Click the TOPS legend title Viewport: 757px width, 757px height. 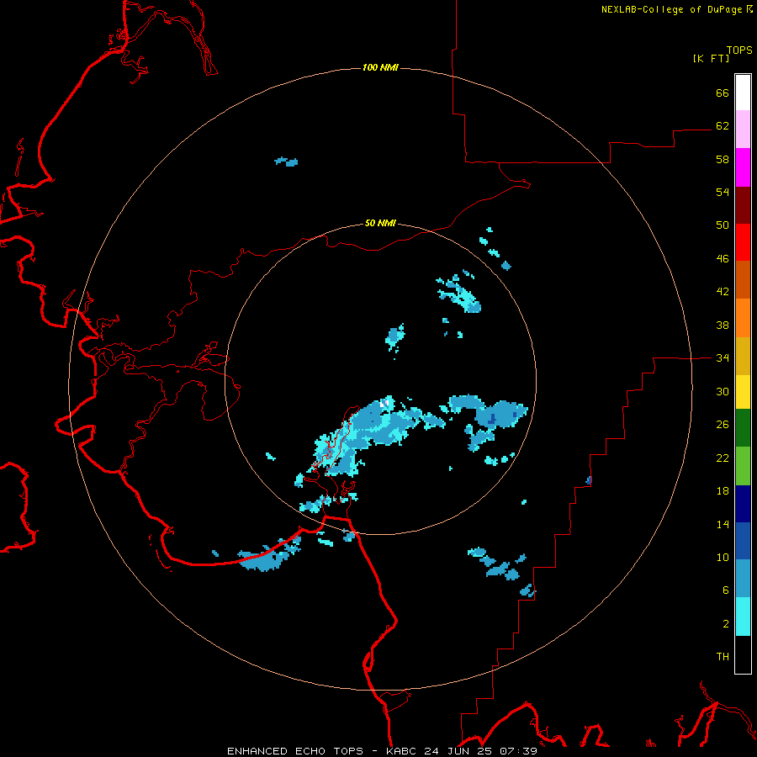739,50
